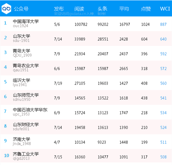This screenshot has width=172, height=165.
Task: Select the account ID sdnu1950
Action: click(21, 100)
